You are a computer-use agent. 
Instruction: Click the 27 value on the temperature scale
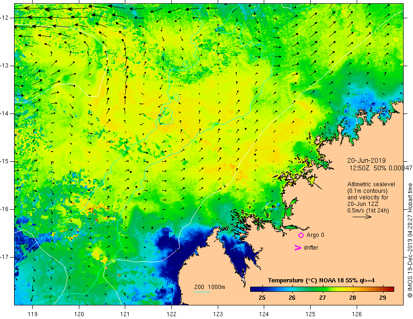[x=322, y=298]
